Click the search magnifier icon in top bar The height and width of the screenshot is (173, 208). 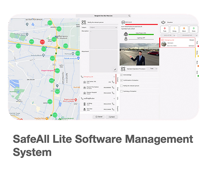(x=129, y=16)
